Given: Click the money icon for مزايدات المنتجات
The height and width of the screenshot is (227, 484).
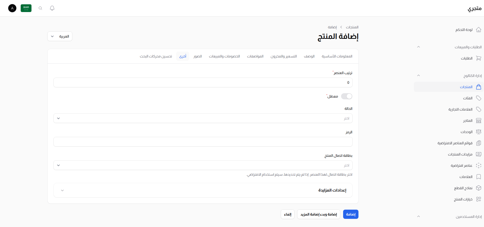Looking at the screenshot, I should pyautogui.click(x=479, y=154).
